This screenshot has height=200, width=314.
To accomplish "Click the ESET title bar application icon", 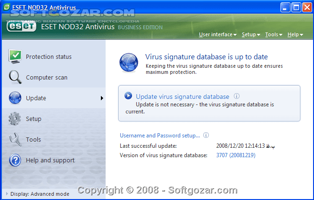I will pyautogui.click(x=7, y=7).
